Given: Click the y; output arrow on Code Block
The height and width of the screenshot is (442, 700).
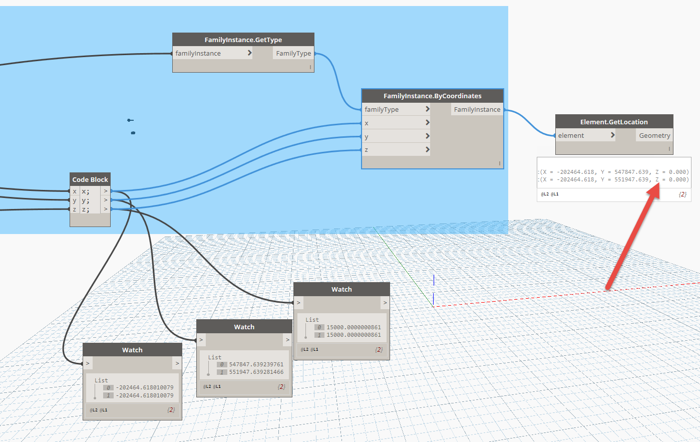Looking at the screenshot, I should click(106, 200).
